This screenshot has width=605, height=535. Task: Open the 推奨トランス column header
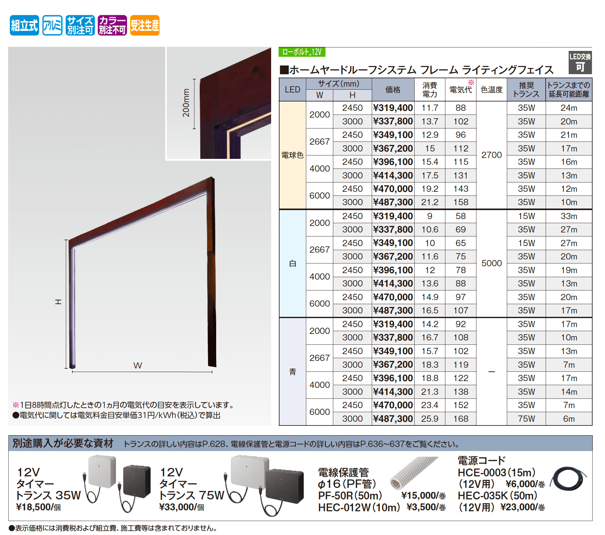[526, 89]
